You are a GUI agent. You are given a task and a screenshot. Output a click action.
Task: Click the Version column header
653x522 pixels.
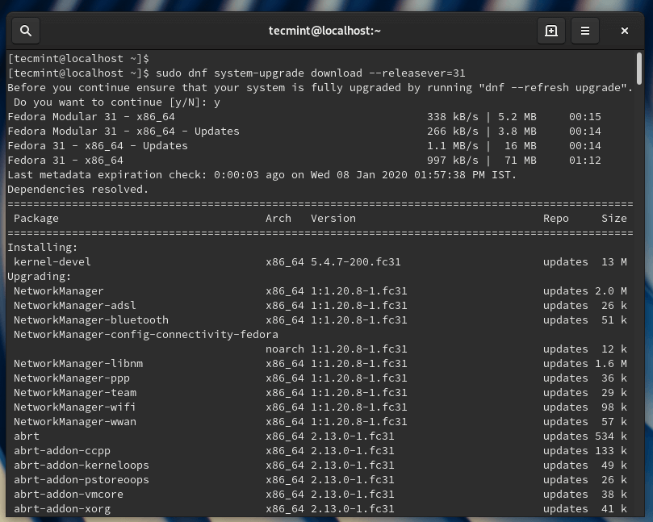pos(333,219)
